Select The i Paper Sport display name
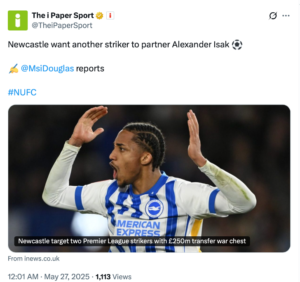Image resolution: width=300 pixels, height=282 pixels. pyautogui.click(x=63, y=16)
